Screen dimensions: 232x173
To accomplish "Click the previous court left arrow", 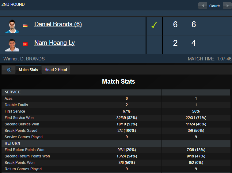I will point(203,6).
